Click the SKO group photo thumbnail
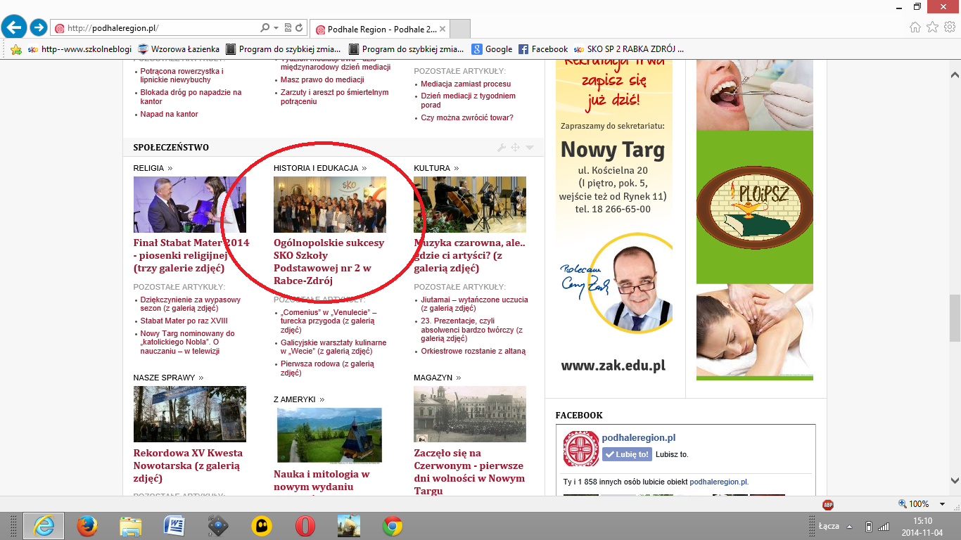The height and width of the screenshot is (540, 961). pos(330,205)
